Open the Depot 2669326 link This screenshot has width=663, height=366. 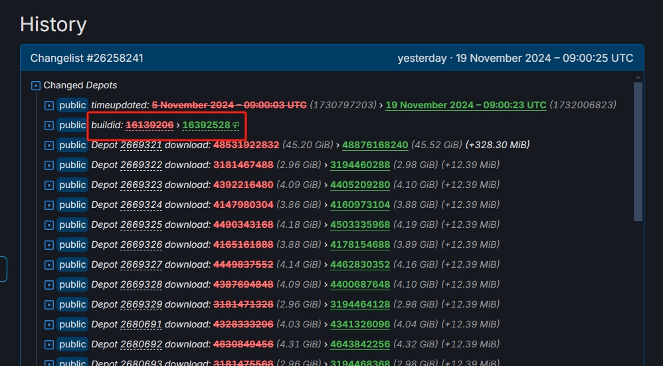pyautogui.click(x=141, y=244)
